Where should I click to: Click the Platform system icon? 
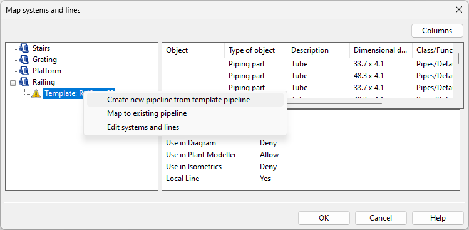pyautogui.click(x=24, y=71)
